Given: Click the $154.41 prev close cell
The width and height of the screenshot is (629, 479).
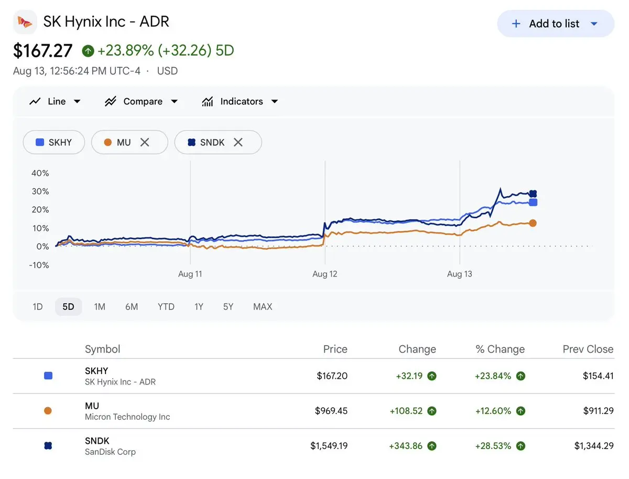Looking at the screenshot, I should pyautogui.click(x=598, y=376).
